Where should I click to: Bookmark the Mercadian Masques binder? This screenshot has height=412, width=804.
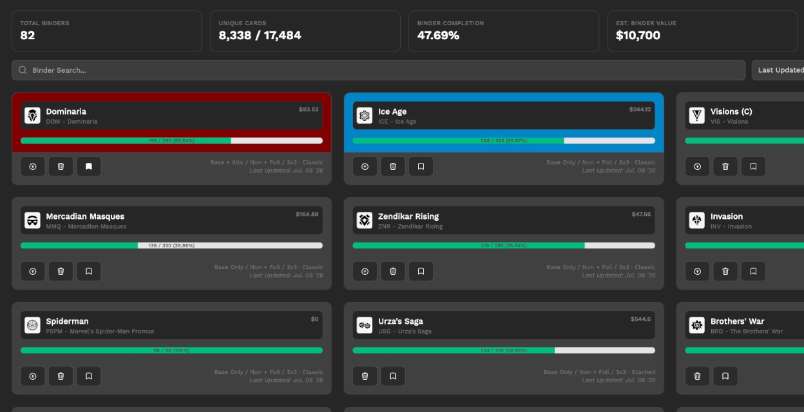tap(89, 272)
